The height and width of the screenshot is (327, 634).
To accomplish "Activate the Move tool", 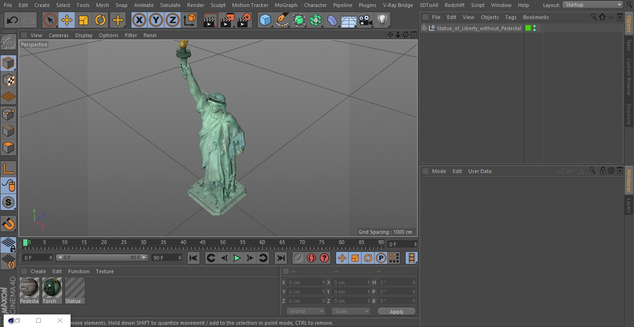I will (67, 20).
